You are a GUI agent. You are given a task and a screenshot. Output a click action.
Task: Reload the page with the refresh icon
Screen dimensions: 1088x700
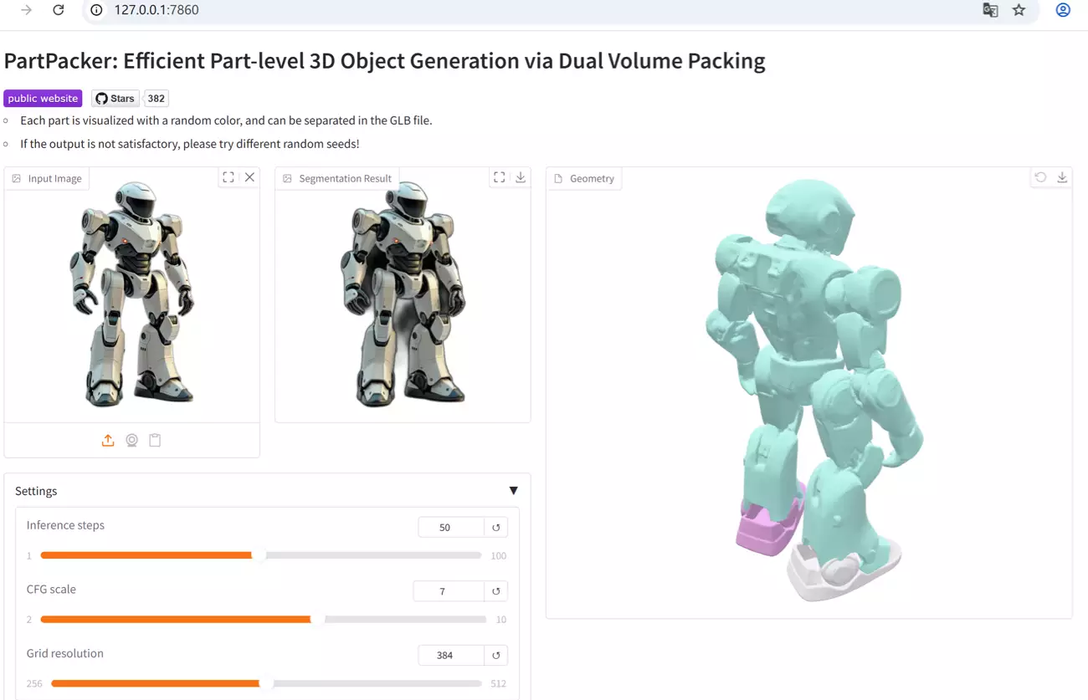59,10
